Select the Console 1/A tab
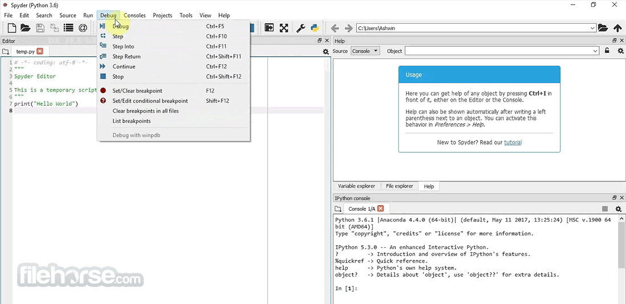Viewport: 626px width, 304px height. click(362, 209)
